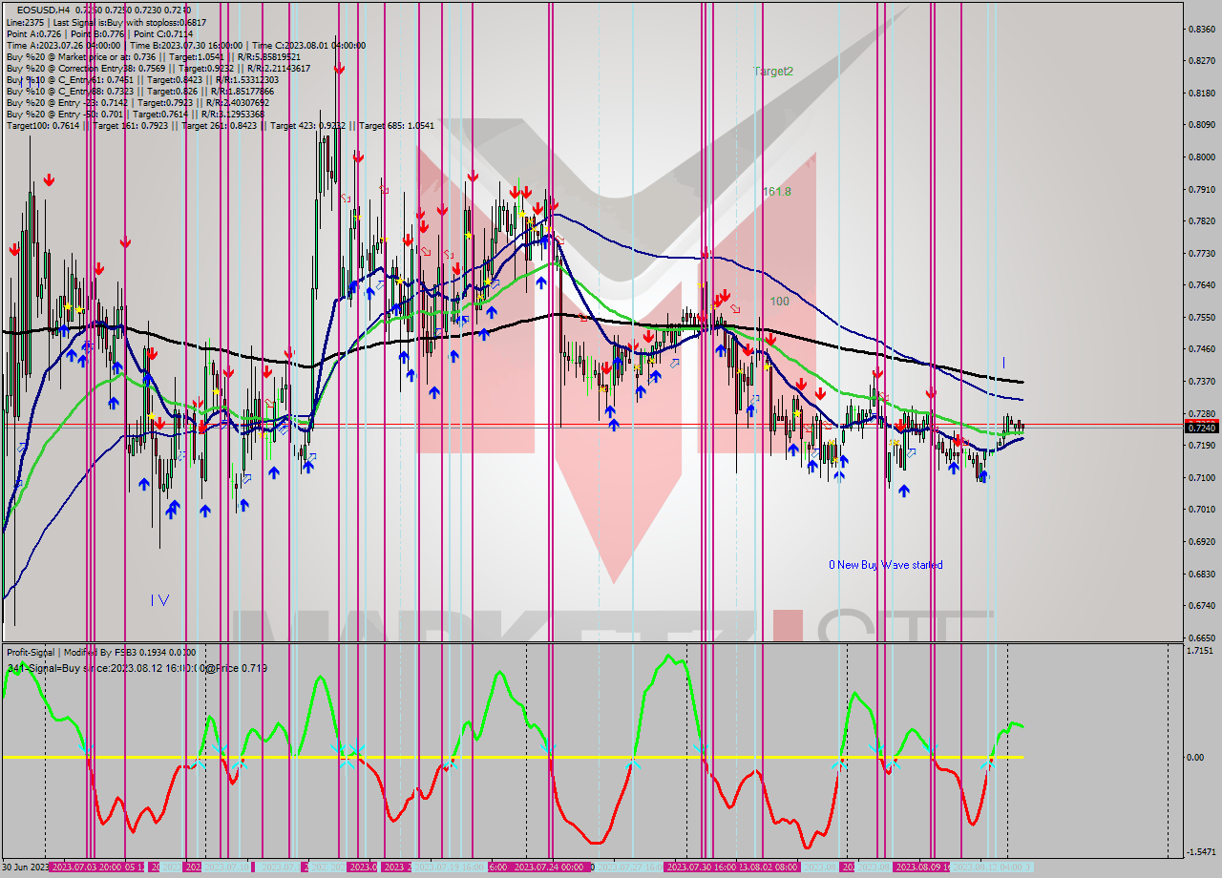The height and width of the screenshot is (878, 1222).
Task: Click the yellow zero line in Profit-Signal panel
Action: (513, 757)
